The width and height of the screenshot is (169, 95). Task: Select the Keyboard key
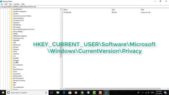point(16,23)
